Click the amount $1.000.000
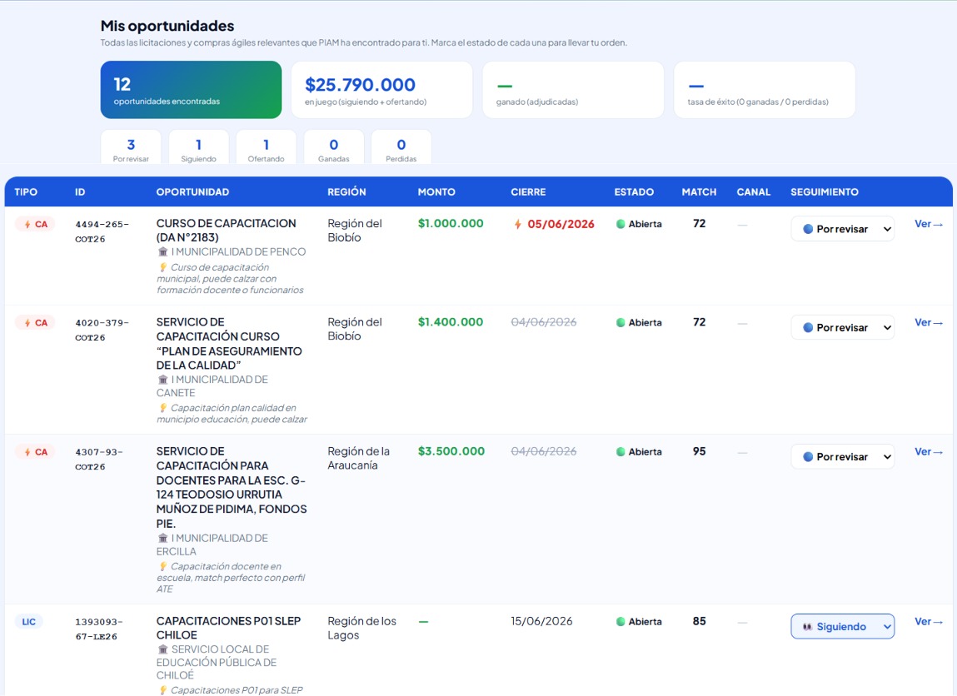This screenshot has width=957, height=696. coord(451,224)
